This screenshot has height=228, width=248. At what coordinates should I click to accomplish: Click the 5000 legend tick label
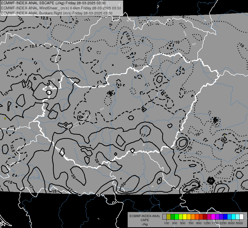tap(239, 223)
